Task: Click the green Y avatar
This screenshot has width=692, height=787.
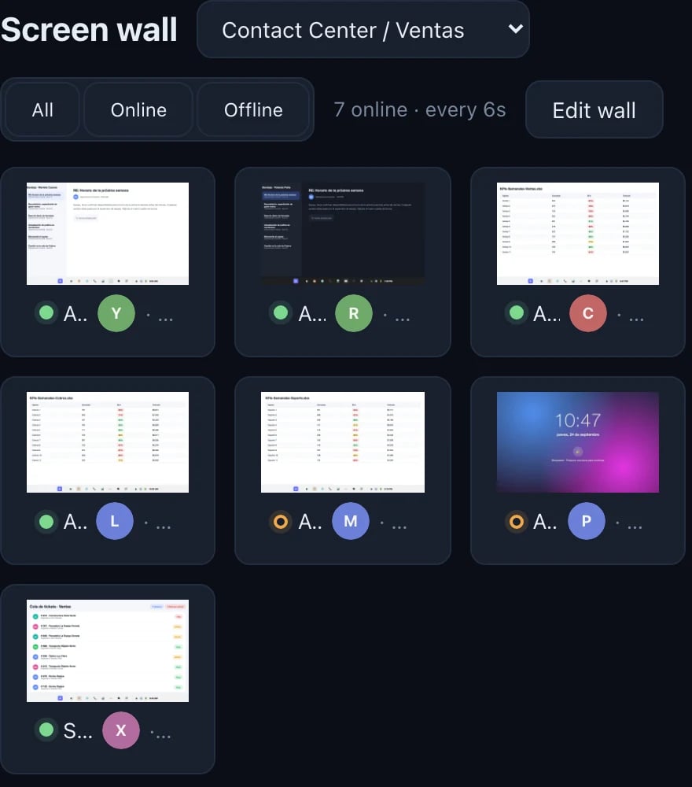Action: point(116,313)
